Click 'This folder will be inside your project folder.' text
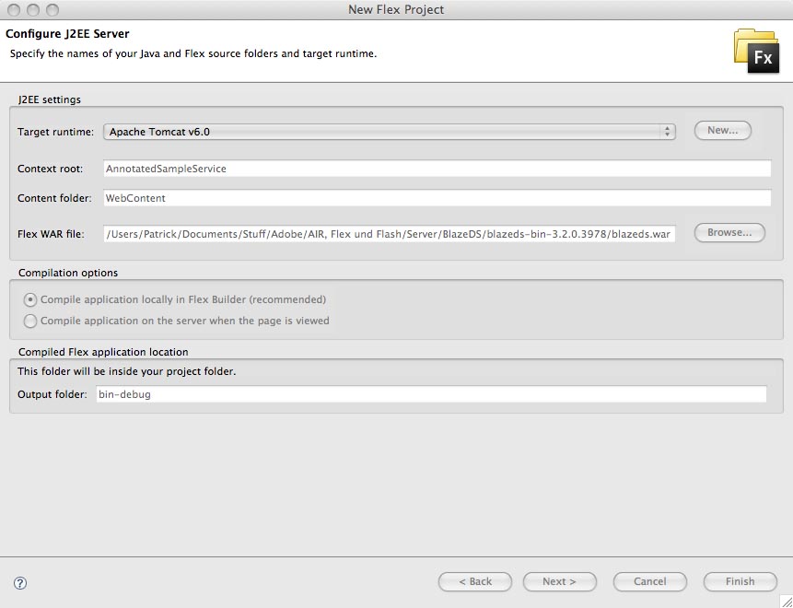 click(x=127, y=371)
